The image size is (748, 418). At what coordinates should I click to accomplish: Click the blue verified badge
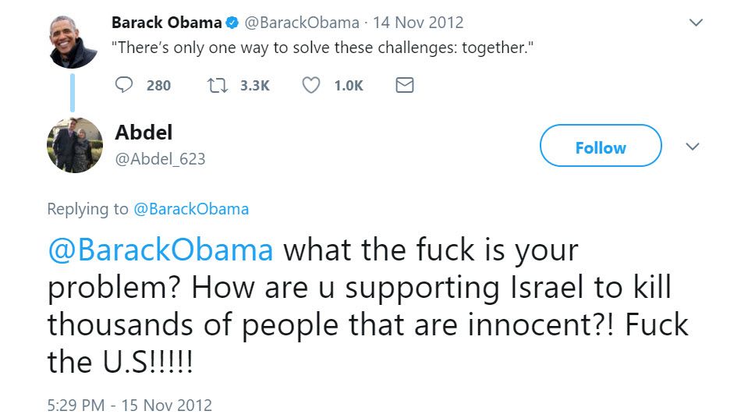[x=232, y=23]
